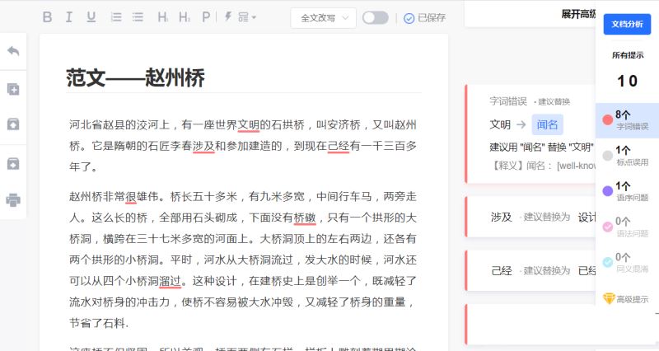Click the print icon in left sidebar

(x=13, y=199)
